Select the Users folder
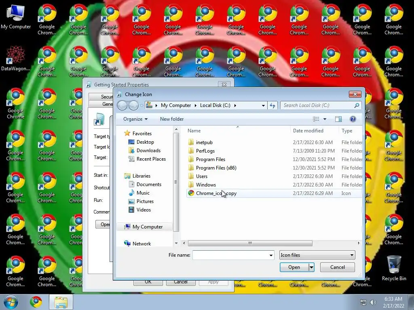This screenshot has height=310, width=414. coord(274,176)
